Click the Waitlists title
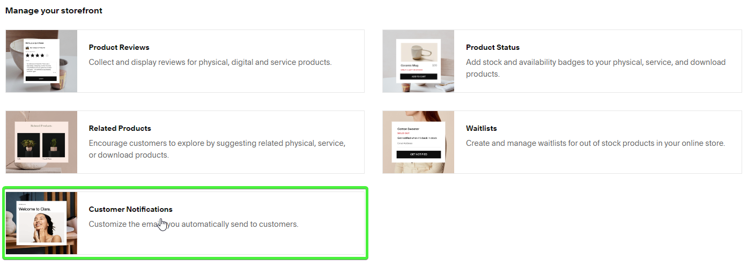Viewport: 755px width, 266px height. [481, 128]
